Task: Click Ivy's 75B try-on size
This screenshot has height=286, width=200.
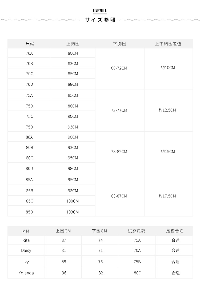Action: (x=137, y=262)
